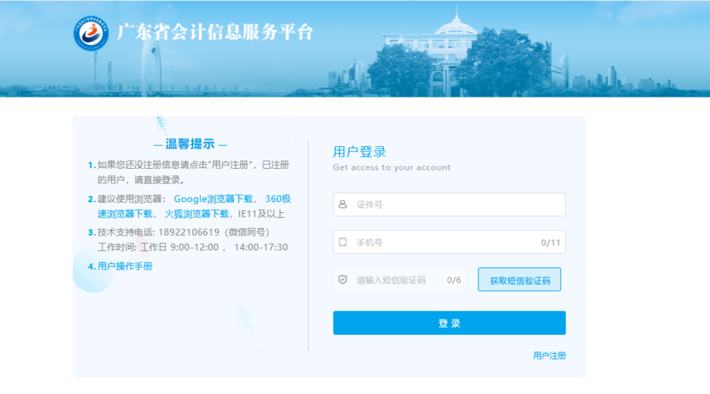The height and width of the screenshot is (394, 710).
Task: Click the 0/11 character counter
Action: tap(550, 243)
